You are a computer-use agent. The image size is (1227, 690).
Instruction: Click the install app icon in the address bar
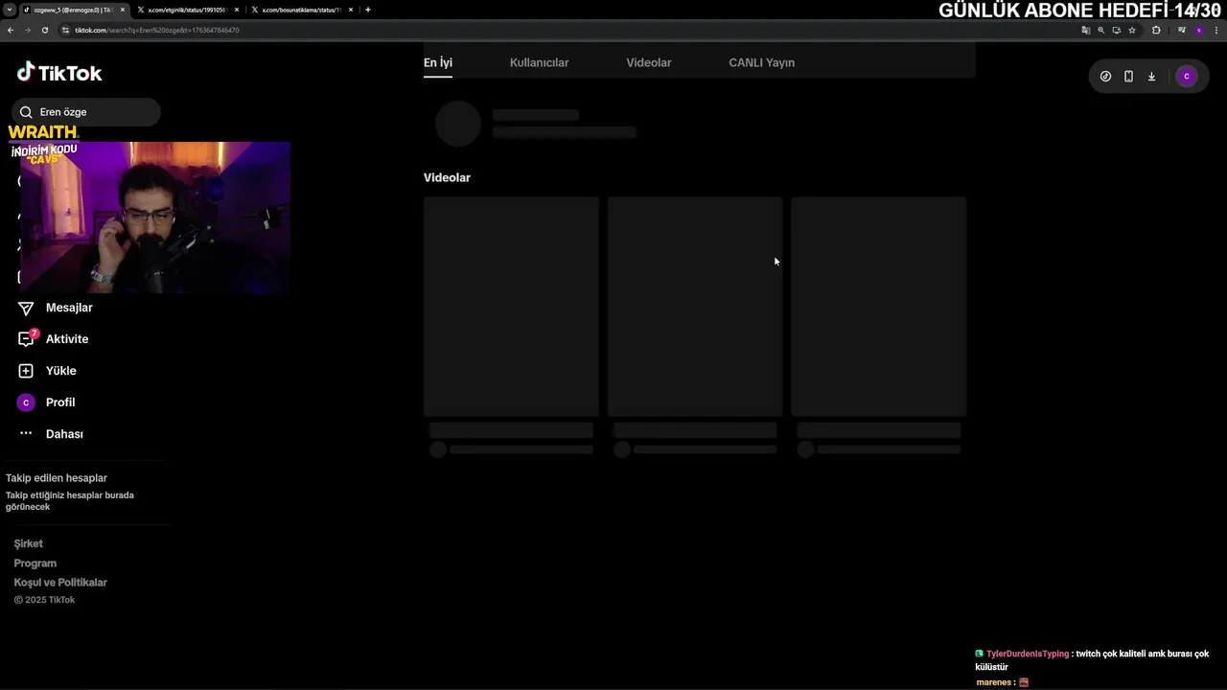pos(1116,30)
